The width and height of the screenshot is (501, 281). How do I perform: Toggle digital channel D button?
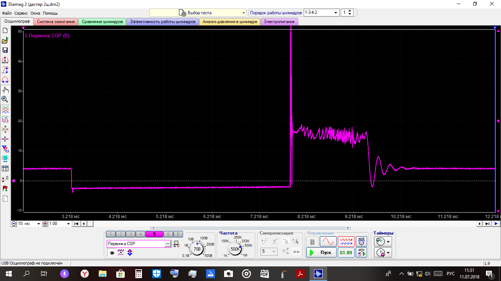pos(178,234)
